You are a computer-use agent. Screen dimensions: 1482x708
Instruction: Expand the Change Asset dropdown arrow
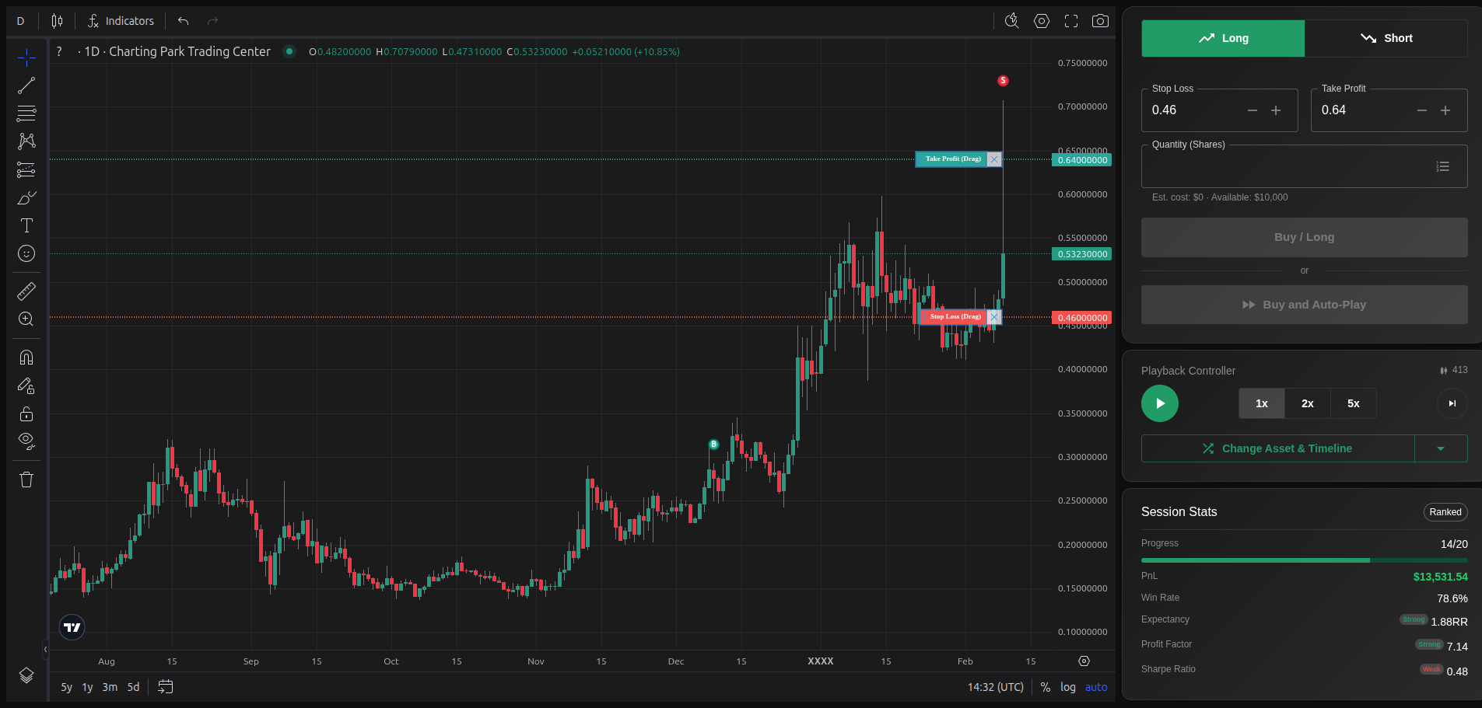pyautogui.click(x=1440, y=448)
